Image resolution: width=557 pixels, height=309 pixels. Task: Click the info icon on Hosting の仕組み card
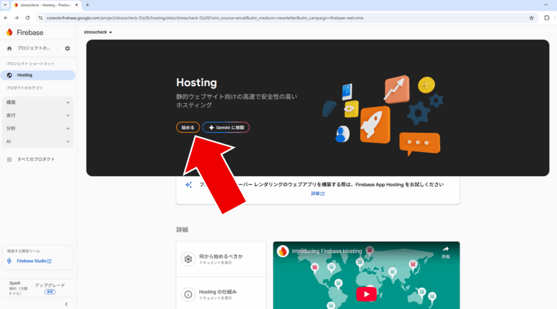(188, 294)
